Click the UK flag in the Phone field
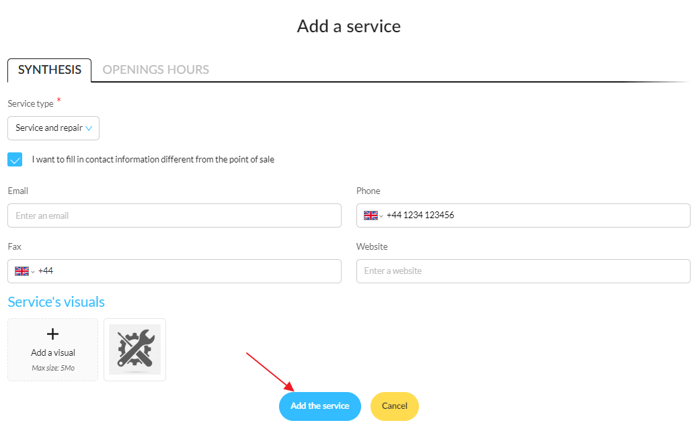The image size is (700, 433). coord(371,215)
